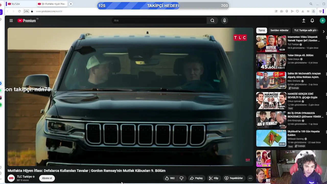Open options menu for Sahte Bir McDonald's video
The image size is (327, 184).
click(x=326, y=74)
